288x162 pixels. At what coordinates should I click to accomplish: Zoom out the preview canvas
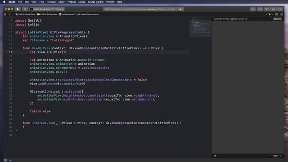pos(270,156)
